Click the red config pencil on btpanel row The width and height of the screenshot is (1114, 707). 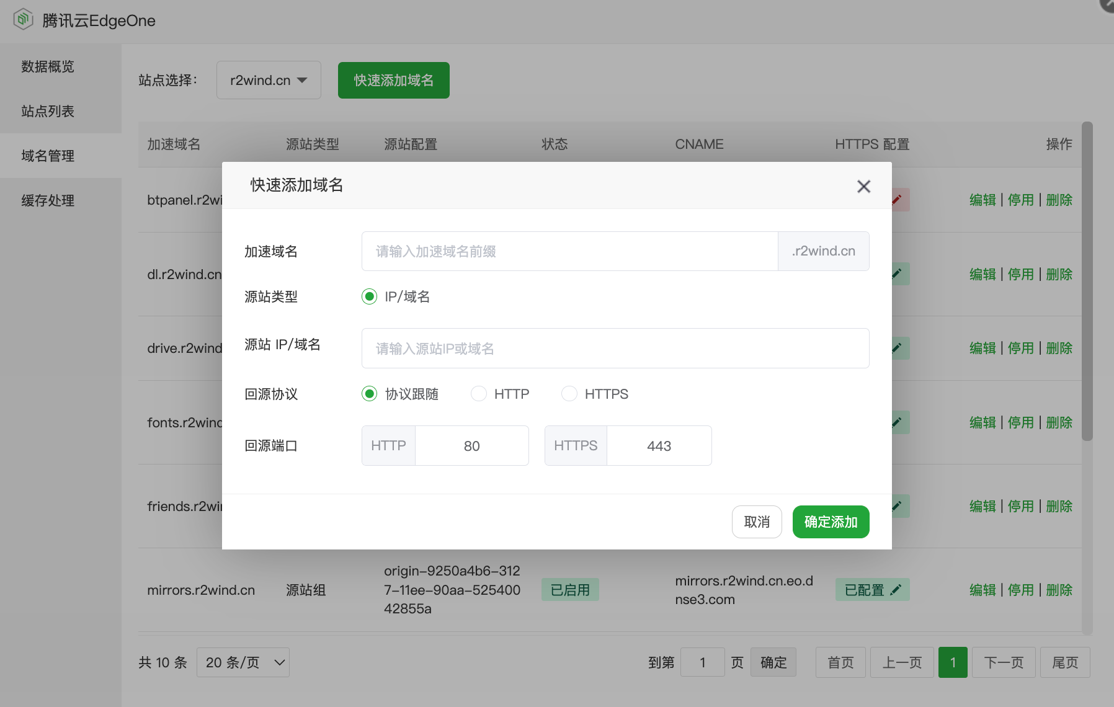895,200
